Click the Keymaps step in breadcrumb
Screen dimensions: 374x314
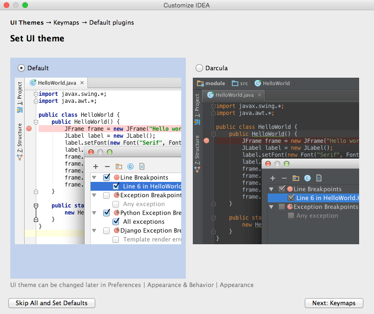coord(66,22)
